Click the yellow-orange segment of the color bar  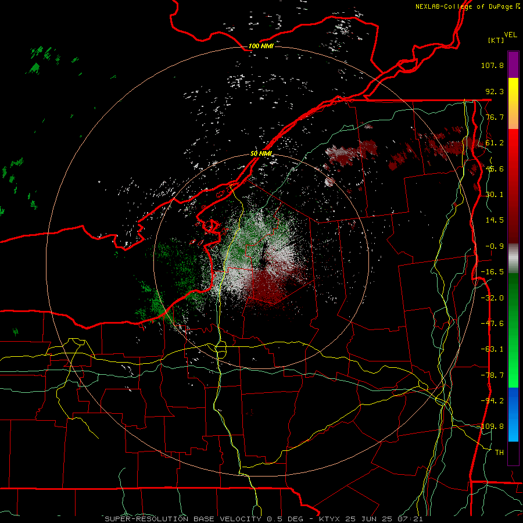pyautogui.click(x=513, y=103)
